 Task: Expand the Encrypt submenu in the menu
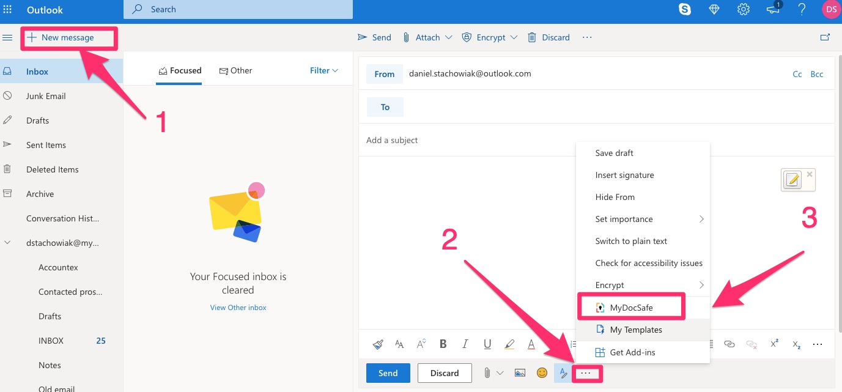tap(643, 285)
